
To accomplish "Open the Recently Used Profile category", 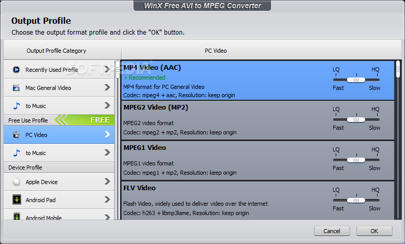I will (x=59, y=69).
